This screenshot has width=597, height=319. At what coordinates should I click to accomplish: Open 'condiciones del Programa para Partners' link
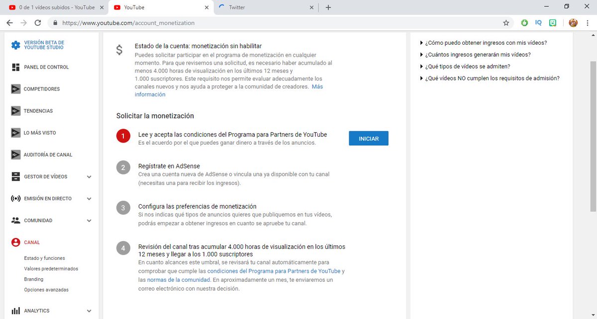(274, 271)
